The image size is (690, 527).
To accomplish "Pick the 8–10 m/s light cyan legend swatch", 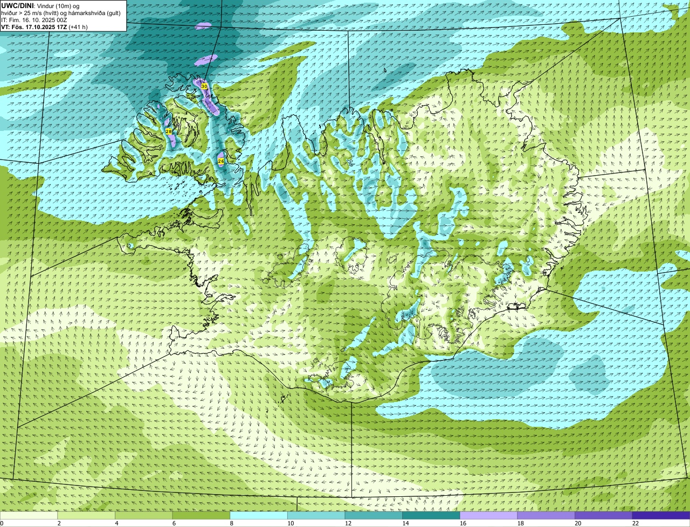I will click(x=259, y=515).
